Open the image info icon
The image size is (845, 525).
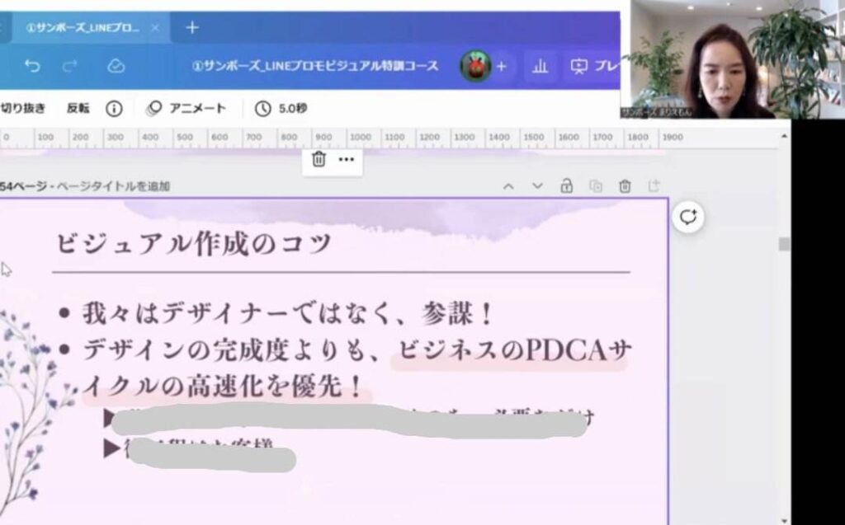click(114, 109)
